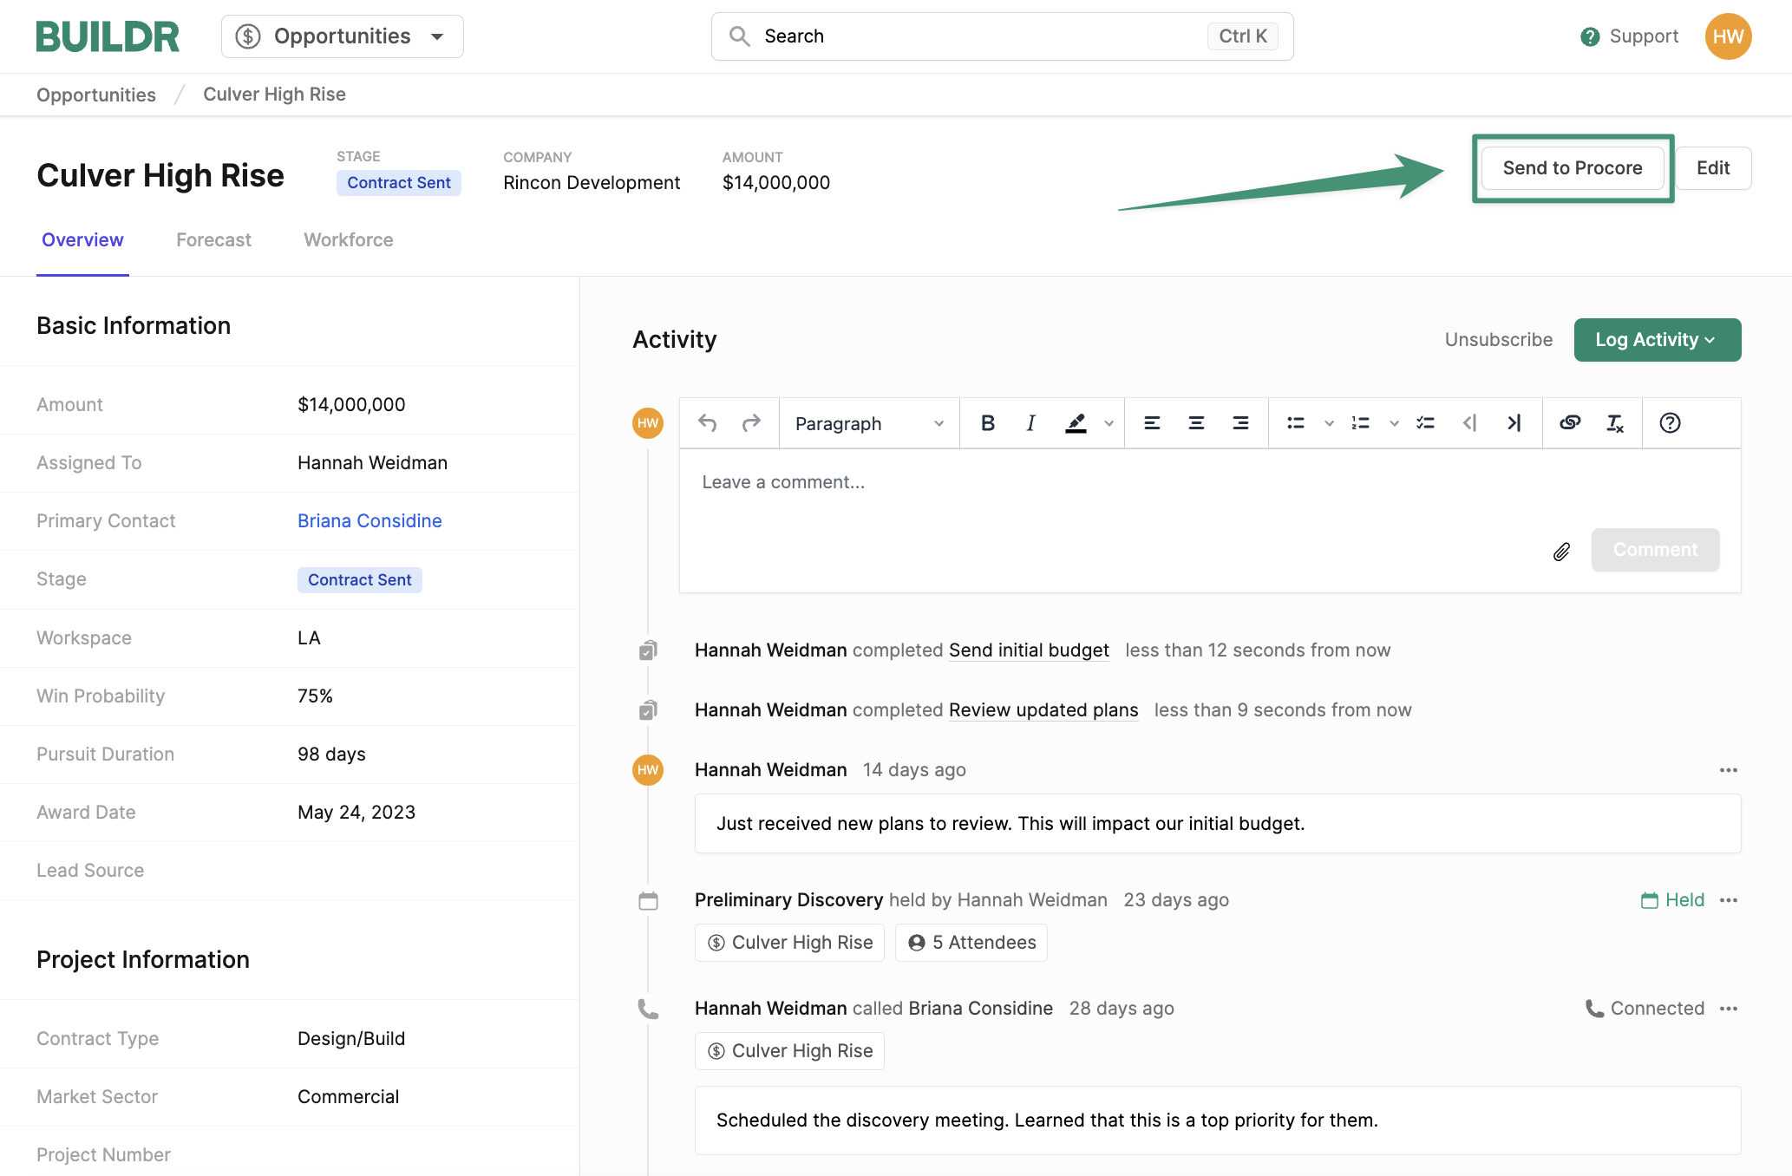Click the text highlight color marker

(x=1076, y=423)
